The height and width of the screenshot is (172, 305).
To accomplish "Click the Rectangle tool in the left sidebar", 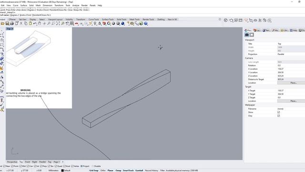I will 2,44.
